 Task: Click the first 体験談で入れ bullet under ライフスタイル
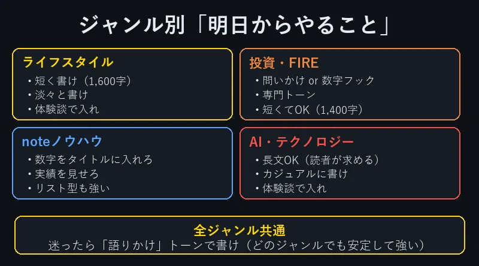point(63,109)
